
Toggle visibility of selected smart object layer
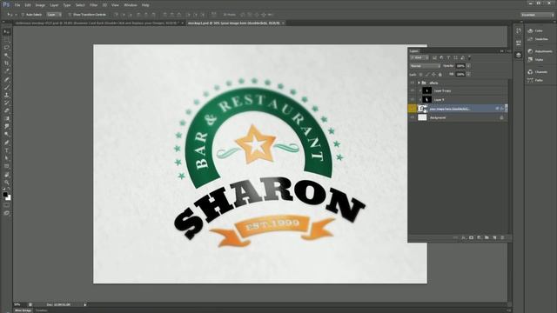pyautogui.click(x=412, y=109)
